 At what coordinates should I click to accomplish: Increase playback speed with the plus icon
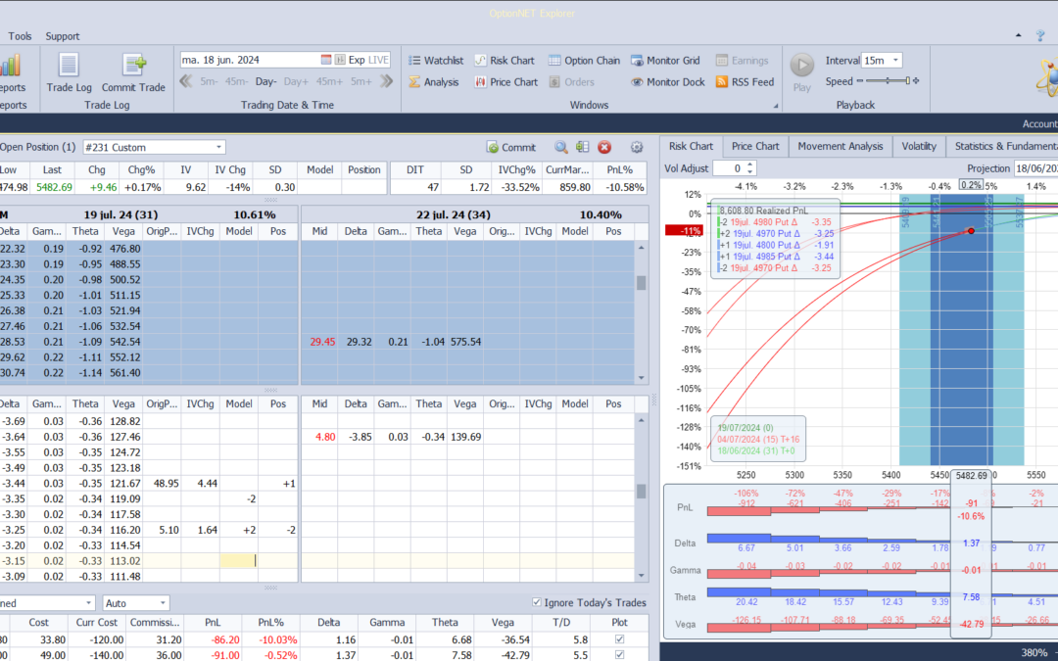pos(916,81)
